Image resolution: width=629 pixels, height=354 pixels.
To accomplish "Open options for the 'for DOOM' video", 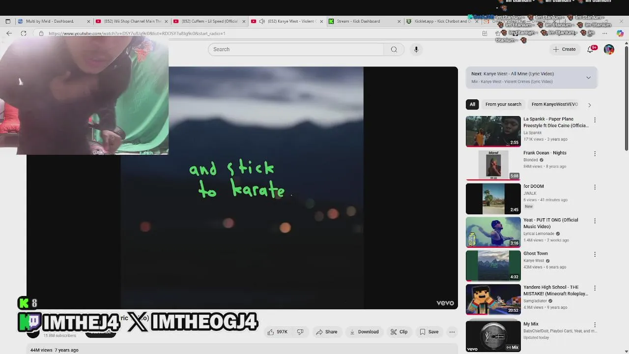I will [595, 187].
